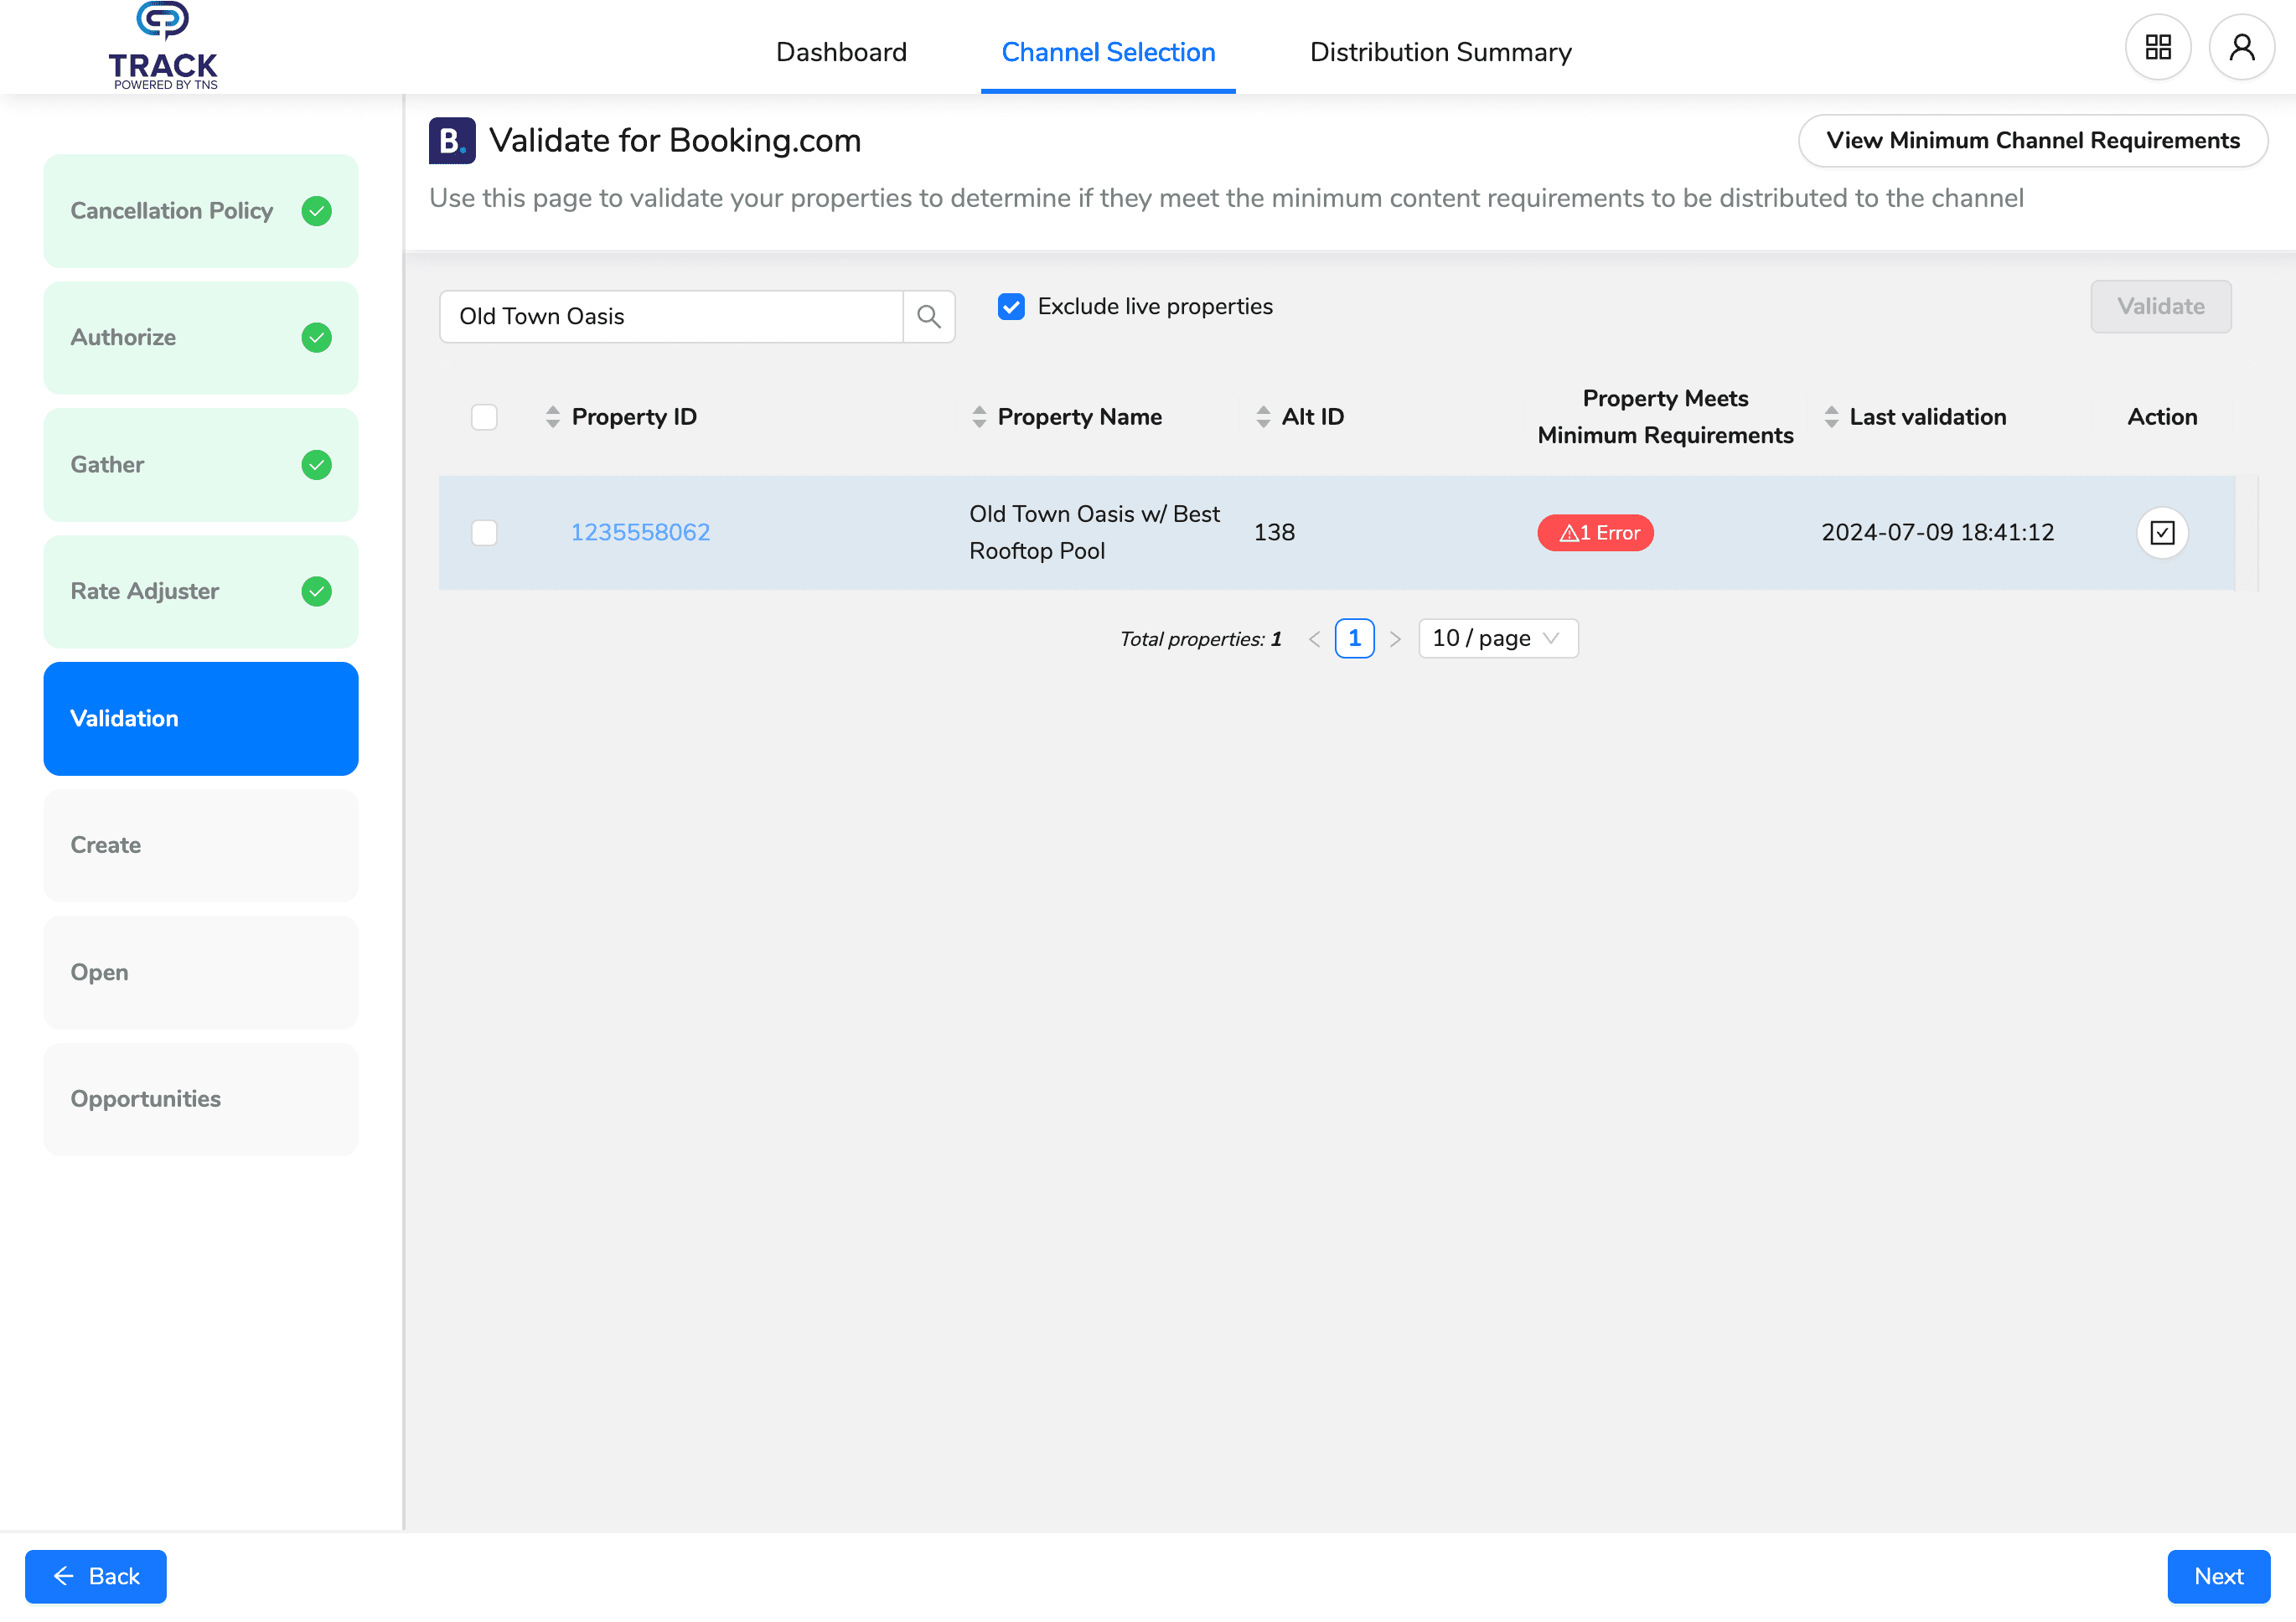This screenshot has height=1622, width=2296.
Task: Select the Channel Selection tab
Action: click(1108, 52)
